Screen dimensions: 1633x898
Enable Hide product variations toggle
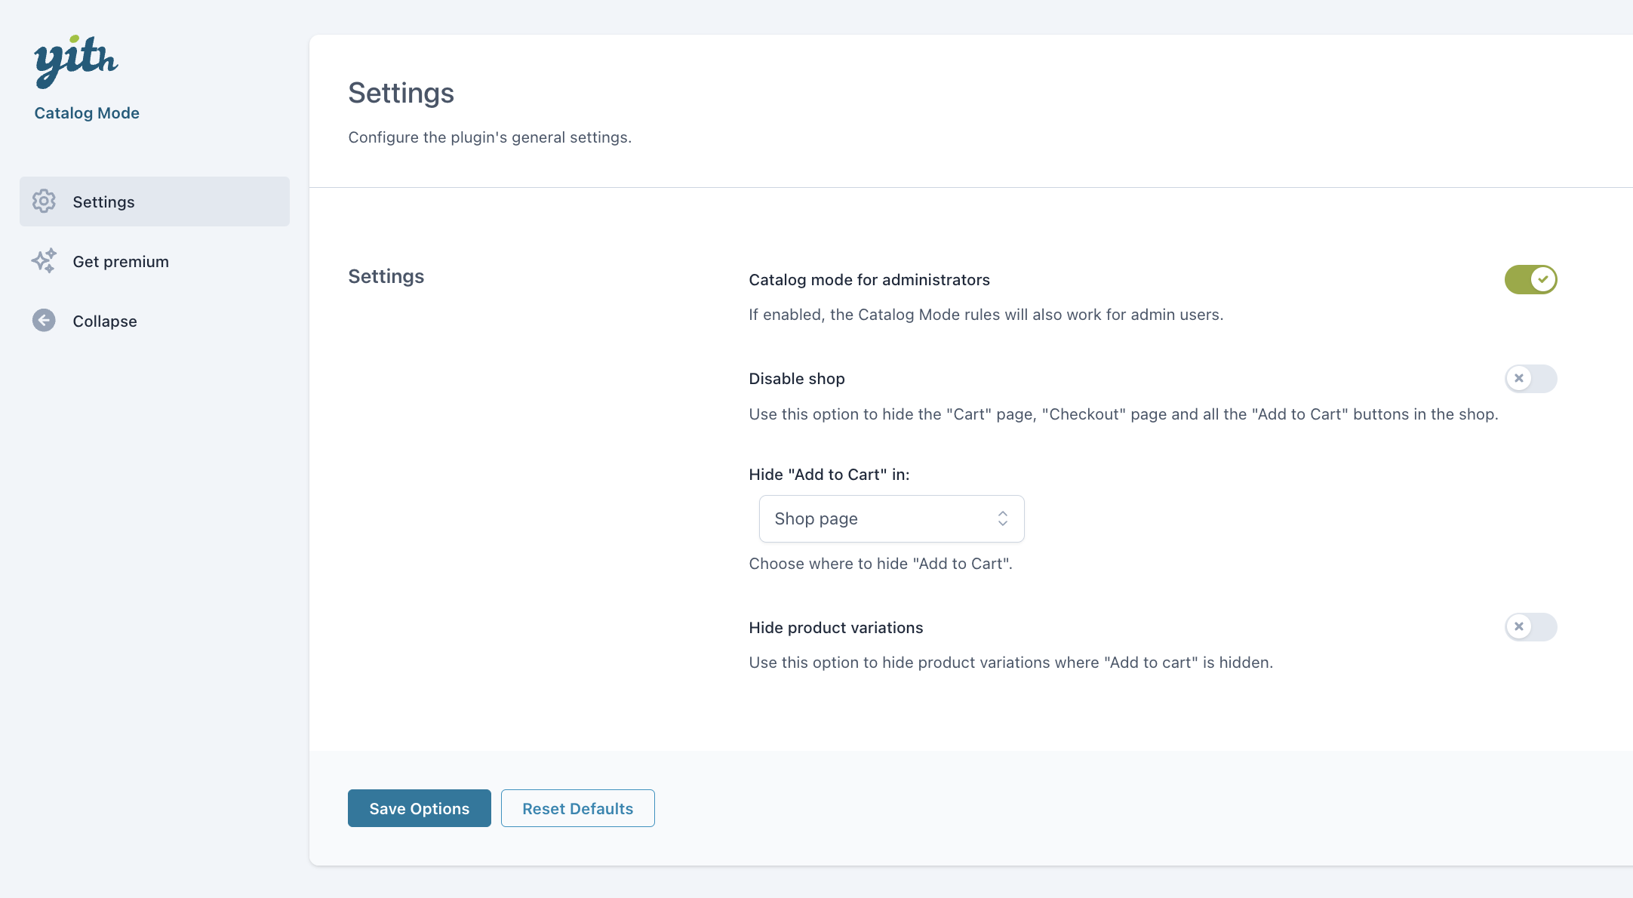1530,627
